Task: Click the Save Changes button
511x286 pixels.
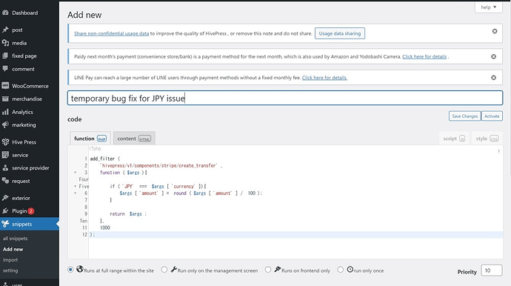Action: (x=465, y=116)
